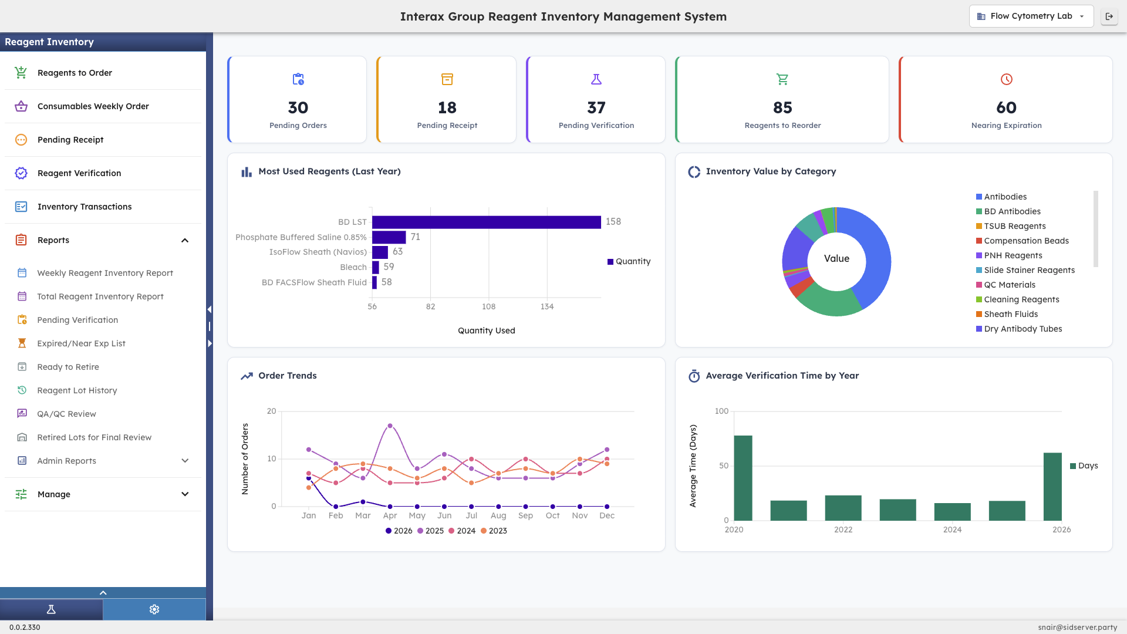Click the logout icon in the top-right corner
The height and width of the screenshot is (634, 1127).
1109,16
